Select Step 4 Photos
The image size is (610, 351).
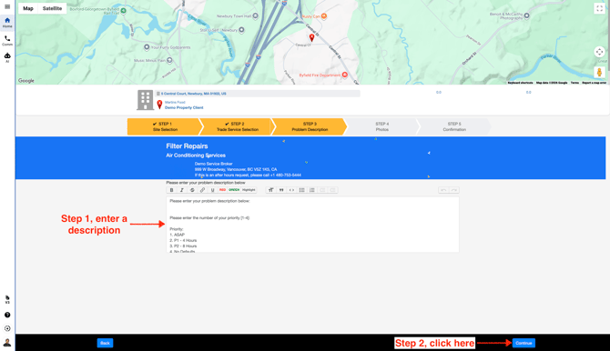pos(382,126)
